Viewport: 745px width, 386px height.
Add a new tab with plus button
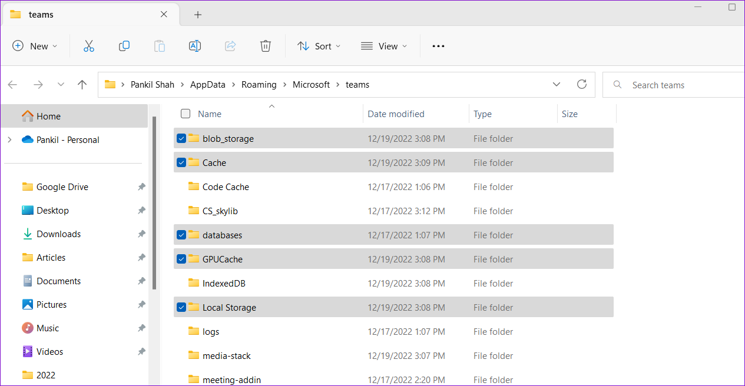tap(198, 15)
